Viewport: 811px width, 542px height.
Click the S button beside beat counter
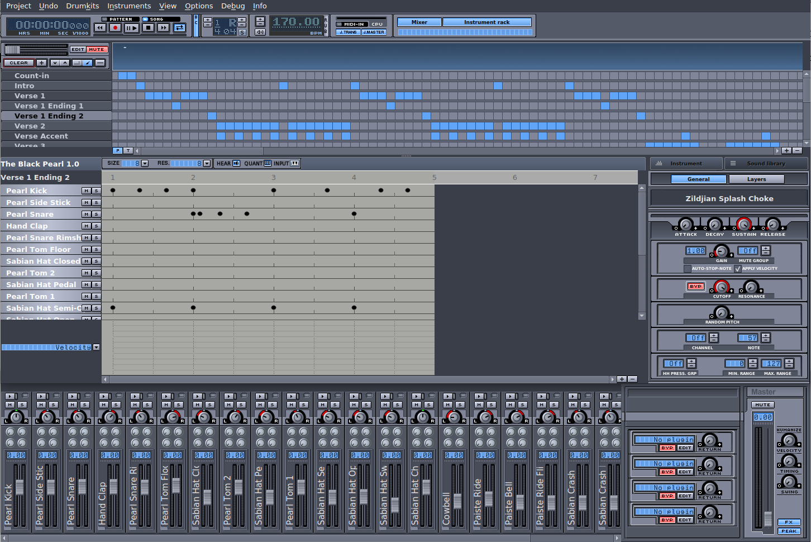click(x=242, y=32)
